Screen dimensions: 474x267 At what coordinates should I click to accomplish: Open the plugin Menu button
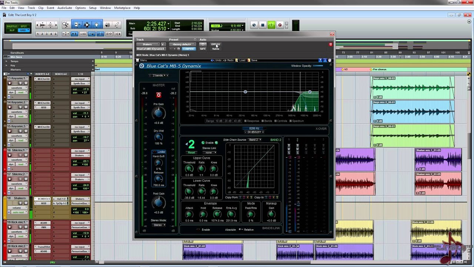pyautogui.click(x=142, y=60)
